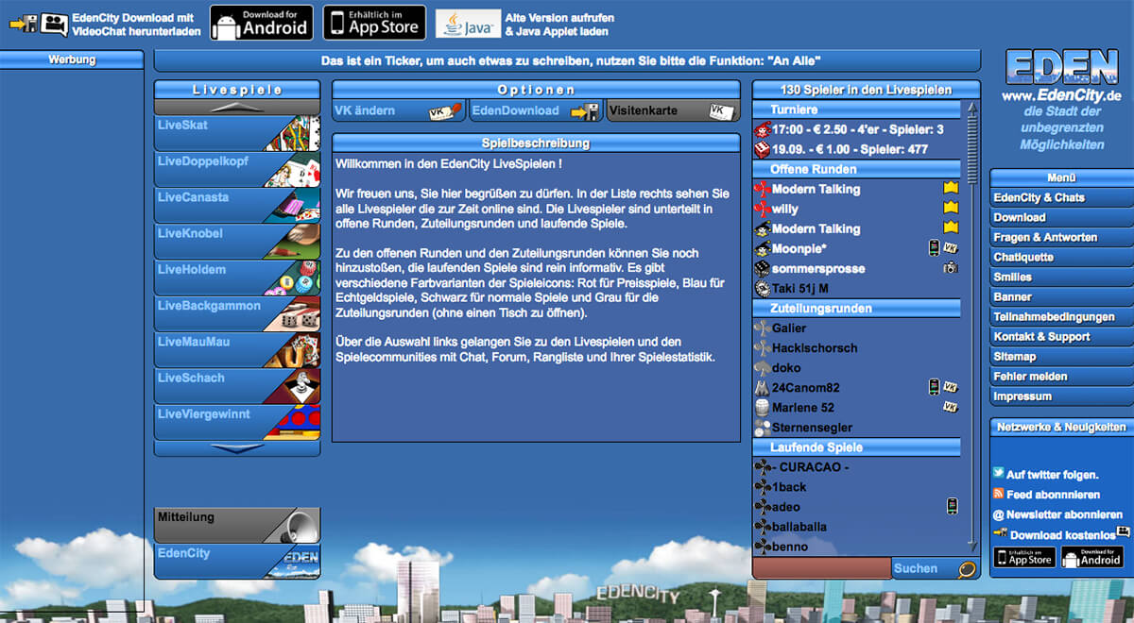Viewport: 1134px width, 623px height.
Task: Click the 'VK ändern' option button
Action: pos(400,110)
